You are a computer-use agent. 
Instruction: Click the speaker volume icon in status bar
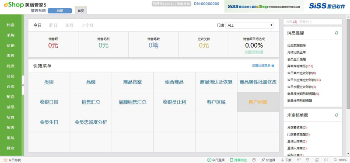point(326,160)
